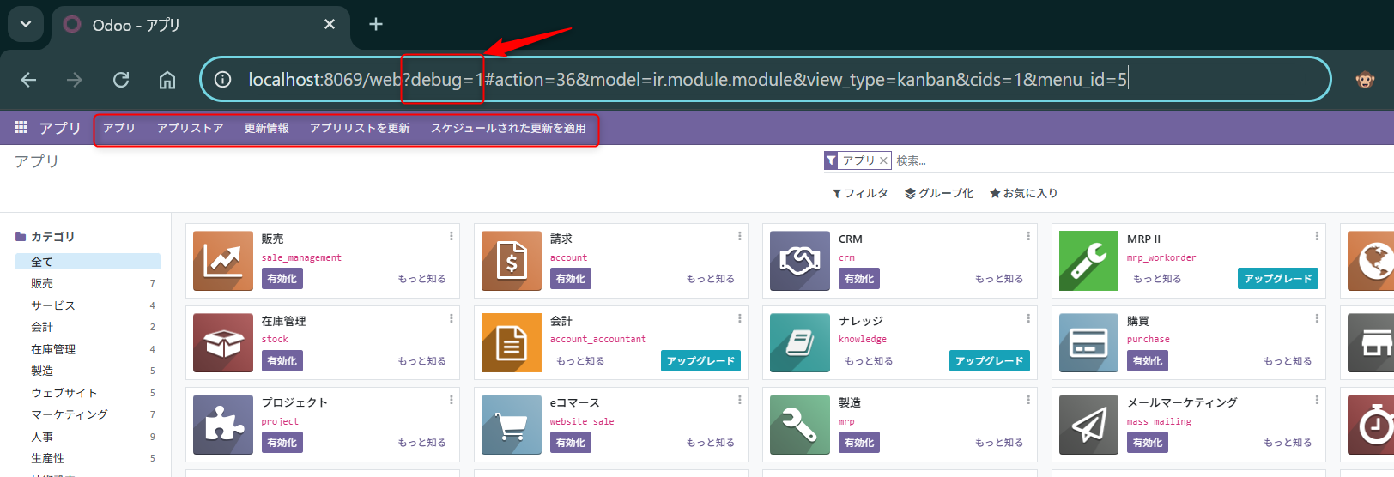Viewport: 1394px width, 477px height.
Task: Open the 販売 card options menu
Action: (x=451, y=236)
